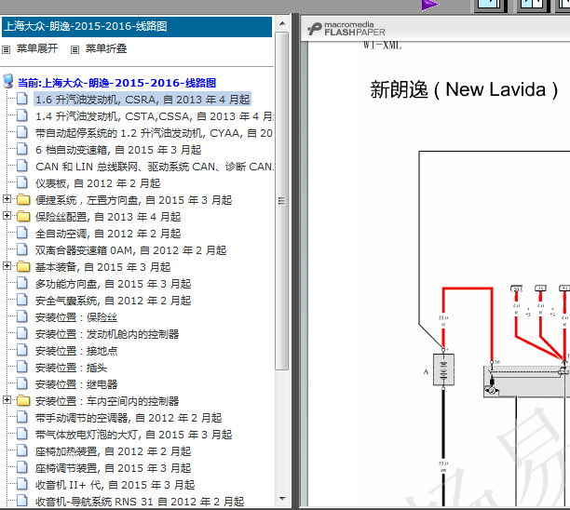The height and width of the screenshot is (510, 570).
Task: Open 1.4 升汽油发动机, CSTA,CSSA document
Action: pos(154,116)
